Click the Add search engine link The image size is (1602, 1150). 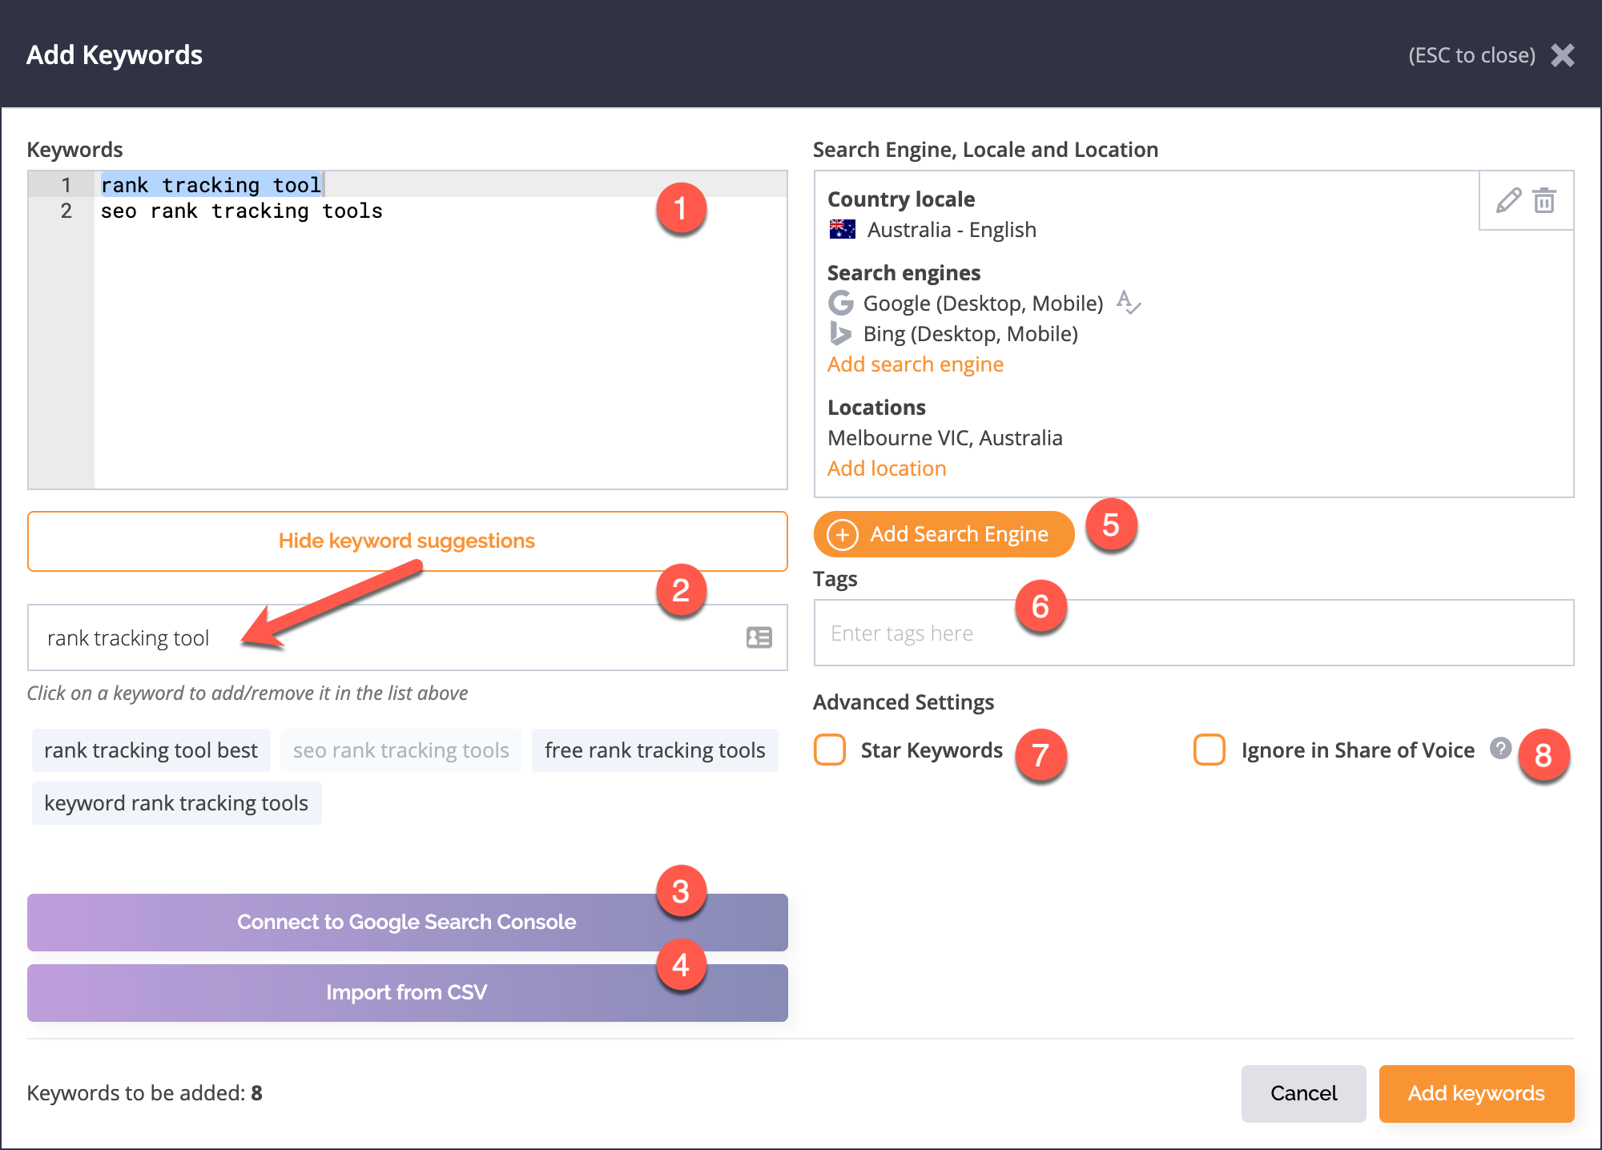click(x=915, y=364)
